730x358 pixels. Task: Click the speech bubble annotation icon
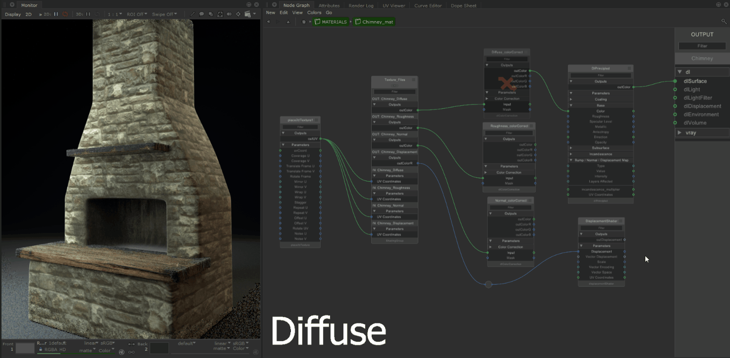click(x=202, y=14)
